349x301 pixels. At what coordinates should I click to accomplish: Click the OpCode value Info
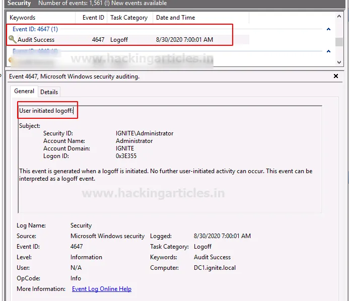(76, 278)
